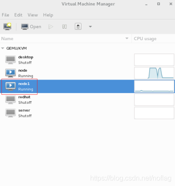The width and height of the screenshot is (175, 186).
Task: Select the server virtual machine
Action: tap(87, 113)
